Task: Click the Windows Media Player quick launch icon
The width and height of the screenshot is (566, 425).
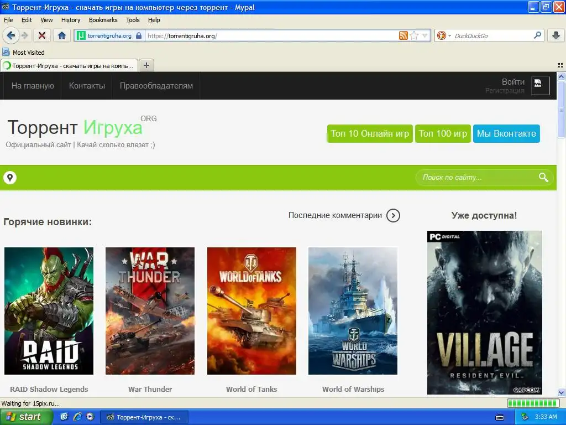Action: (90, 417)
